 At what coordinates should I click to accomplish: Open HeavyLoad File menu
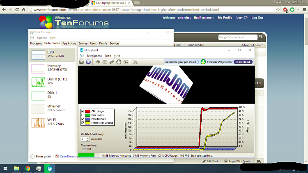pos(82,56)
